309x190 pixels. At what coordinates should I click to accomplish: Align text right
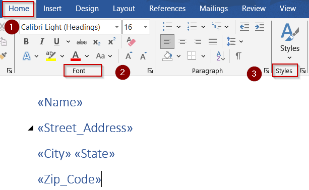[x=198, y=41]
